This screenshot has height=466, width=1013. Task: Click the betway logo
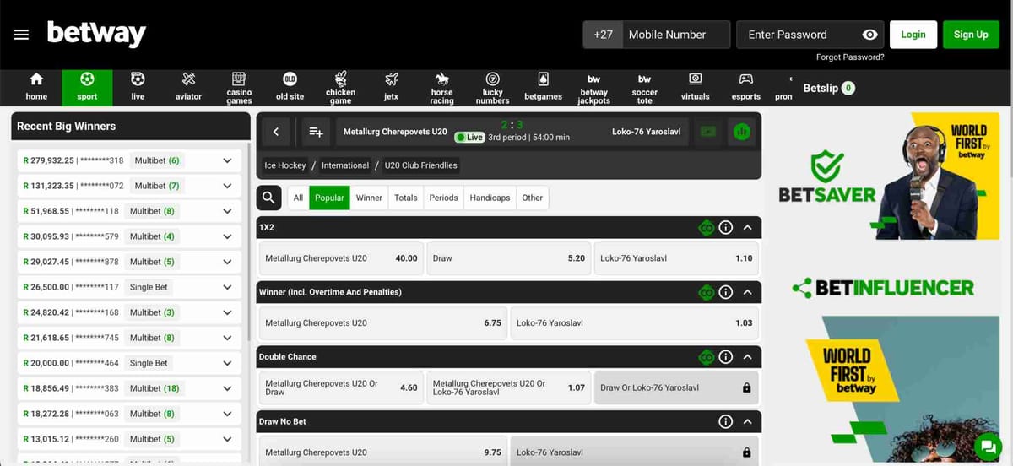tap(96, 34)
